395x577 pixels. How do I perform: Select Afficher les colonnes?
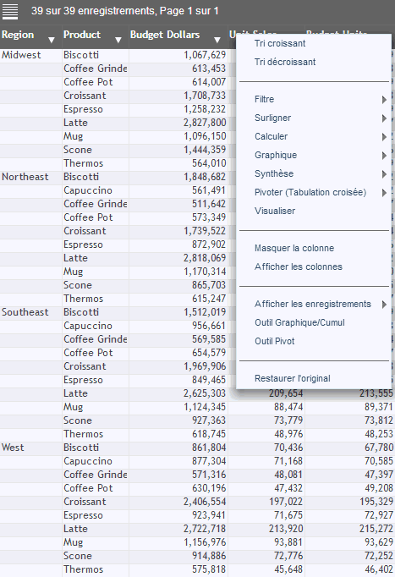(299, 267)
